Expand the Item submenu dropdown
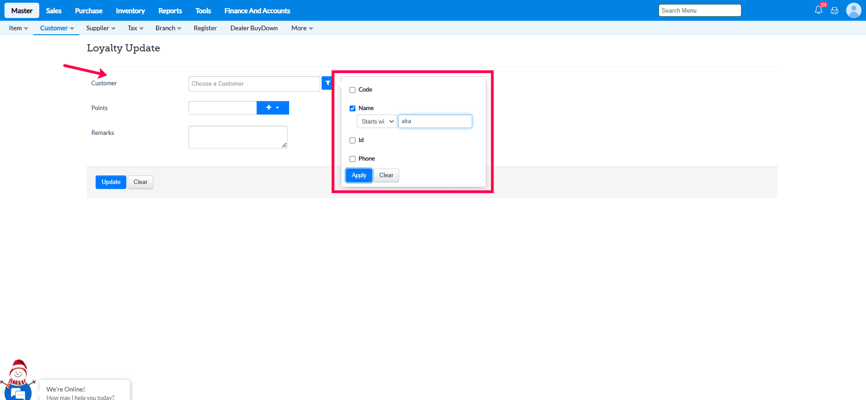 (18, 28)
